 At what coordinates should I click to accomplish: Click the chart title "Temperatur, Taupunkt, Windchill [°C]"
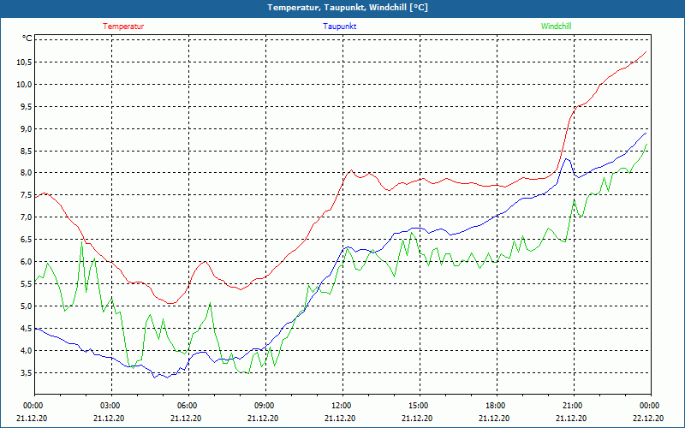tap(348, 8)
